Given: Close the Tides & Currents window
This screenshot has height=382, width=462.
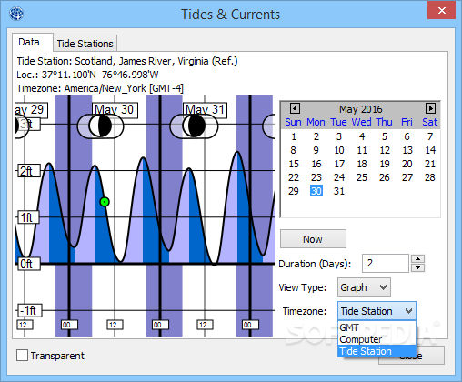Looking at the screenshot, I should tap(441, 11).
